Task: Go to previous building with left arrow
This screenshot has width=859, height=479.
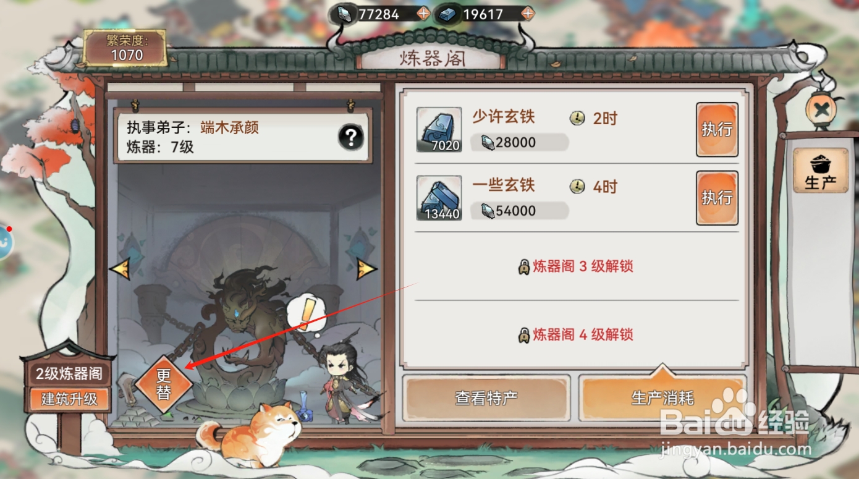Action: pyautogui.click(x=119, y=268)
